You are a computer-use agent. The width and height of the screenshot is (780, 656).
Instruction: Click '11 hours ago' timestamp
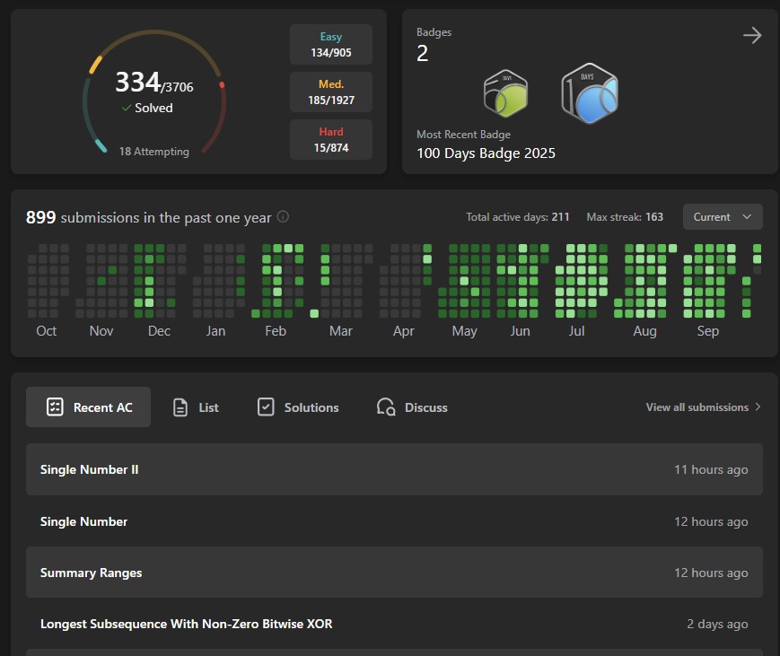tap(711, 469)
